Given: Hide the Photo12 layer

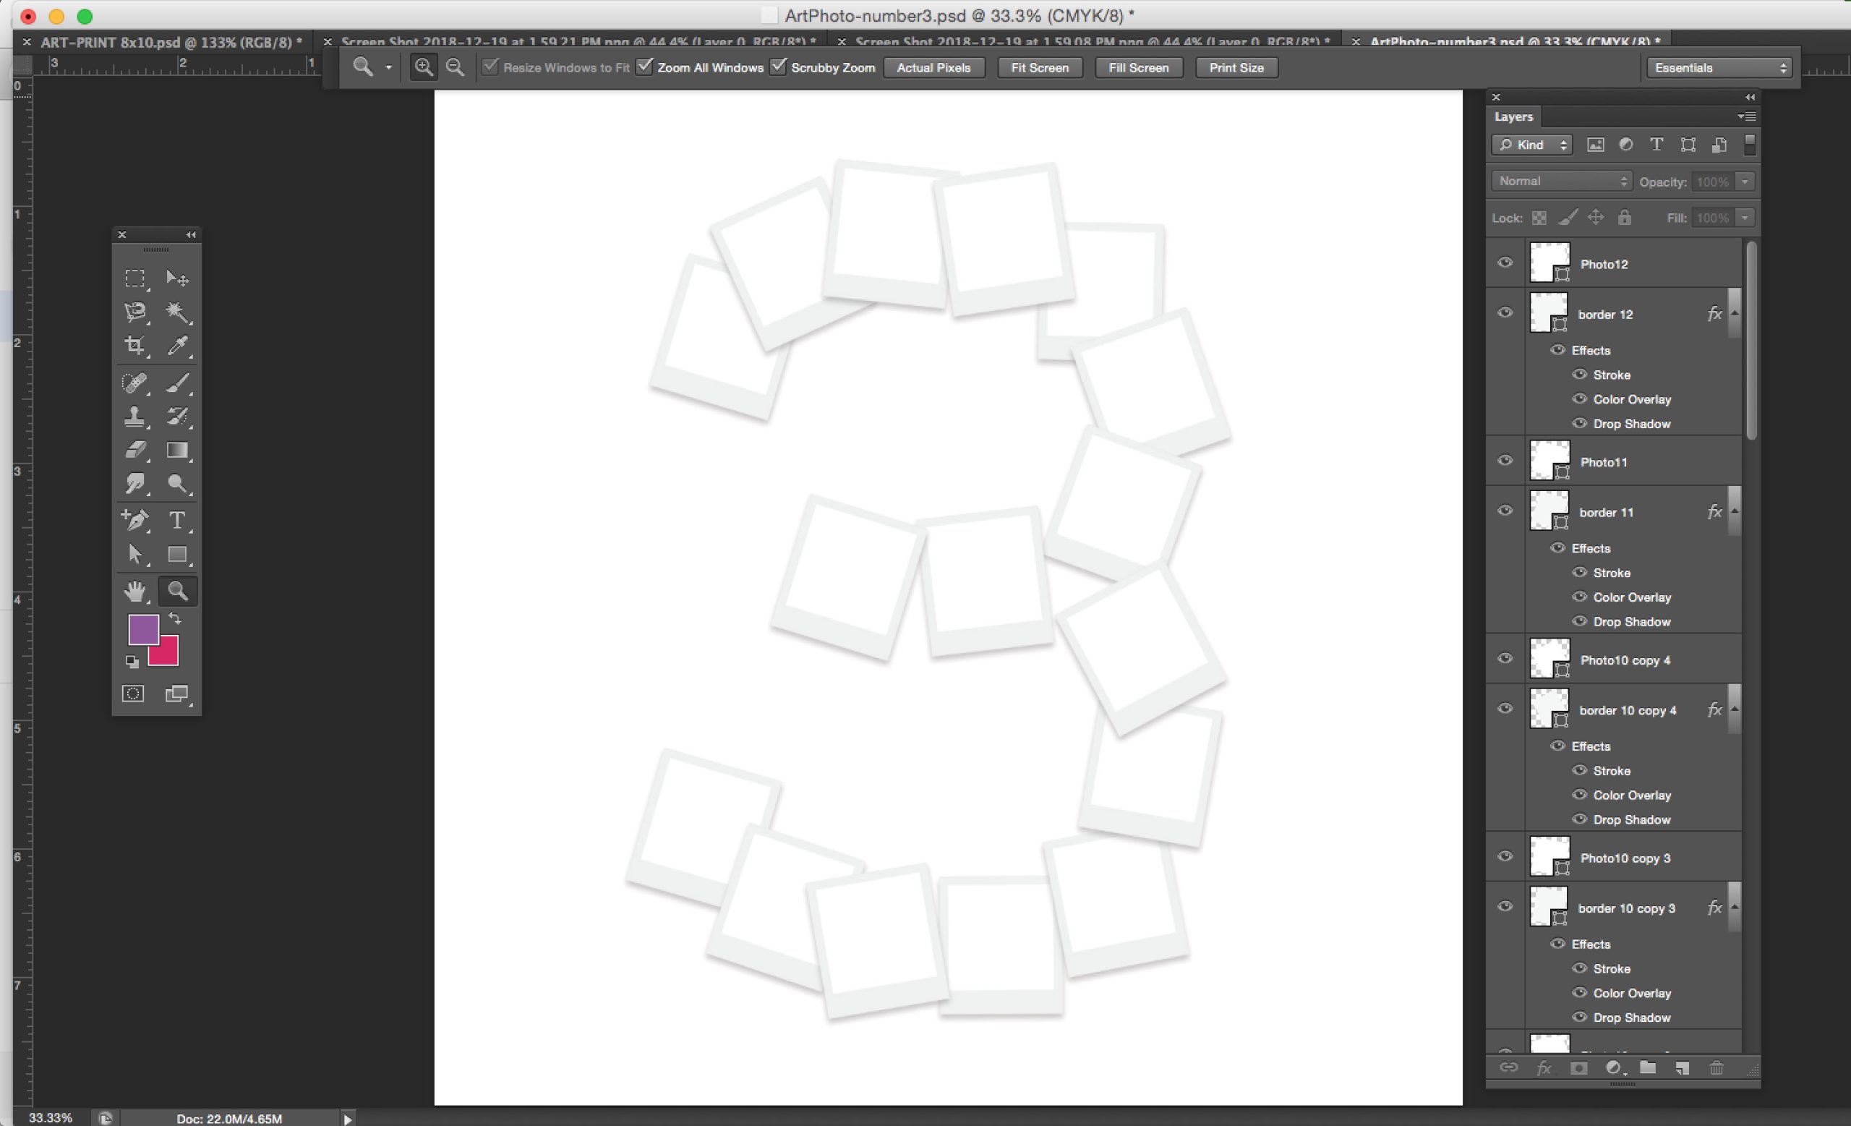Looking at the screenshot, I should pyautogui.click(x=1505, y=263).
